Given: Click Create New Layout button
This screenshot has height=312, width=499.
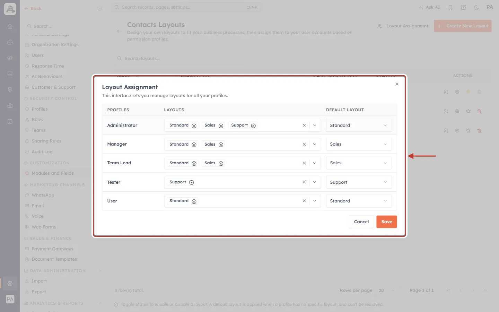Looking at the screenshot, I should click(463, 26).
